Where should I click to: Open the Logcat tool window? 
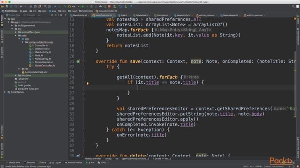[x=55, y=163]
